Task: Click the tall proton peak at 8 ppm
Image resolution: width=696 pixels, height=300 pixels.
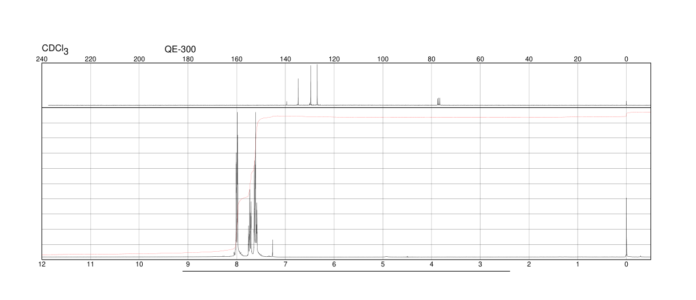Action: [237, 185]
